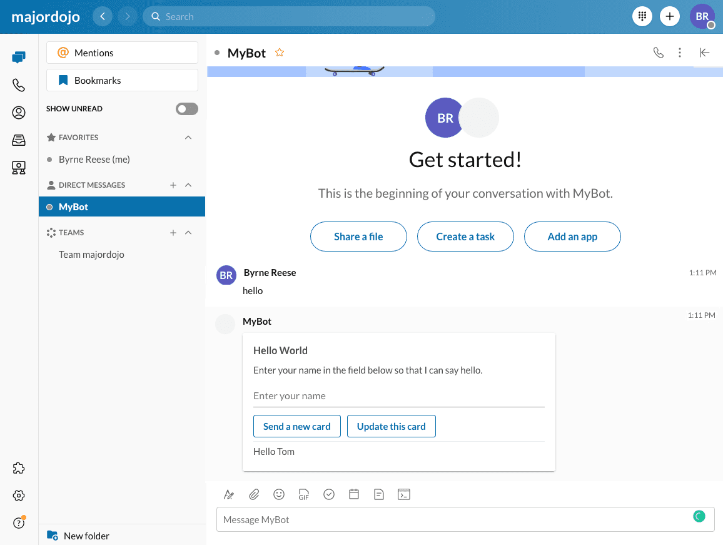Viewport: 723px width, 545px height.
Task: Toggle the Show Unread switch
Action: [x=186, y=109]
